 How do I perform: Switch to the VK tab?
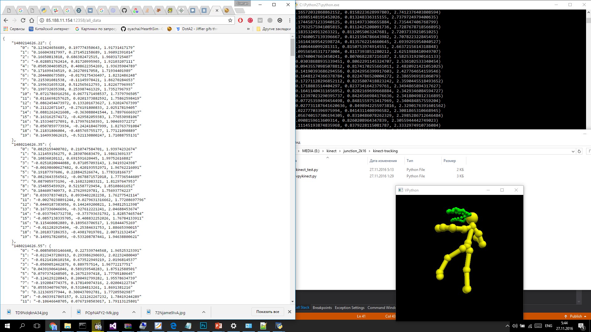coord(90,10)
